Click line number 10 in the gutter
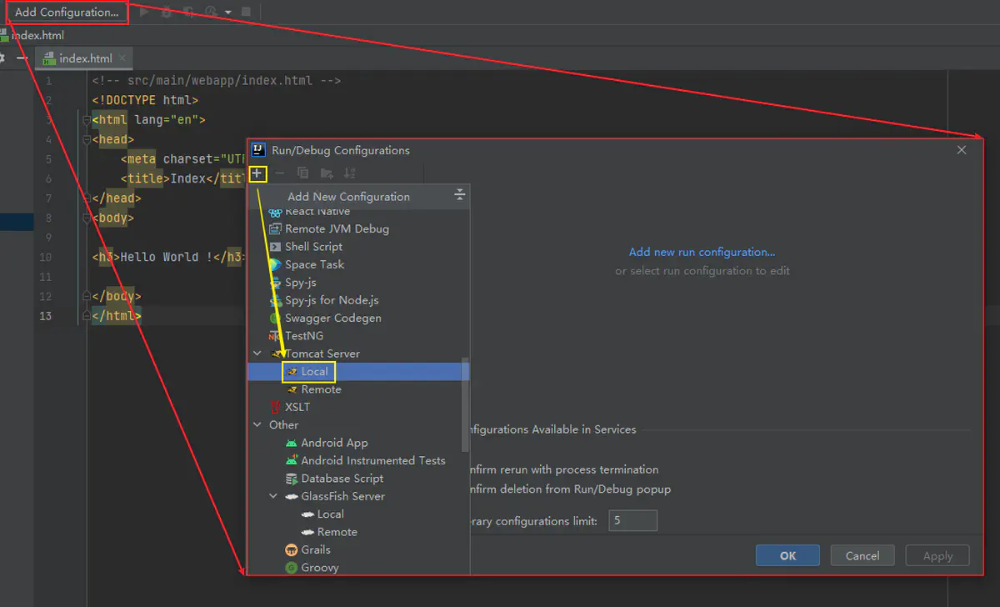1000x607 pixels. pos(46,257)
